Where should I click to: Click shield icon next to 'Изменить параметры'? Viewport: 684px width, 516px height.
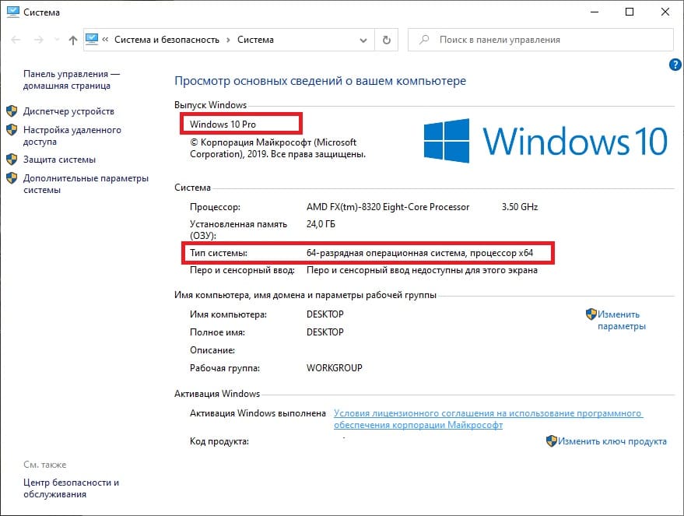point(591,314)
